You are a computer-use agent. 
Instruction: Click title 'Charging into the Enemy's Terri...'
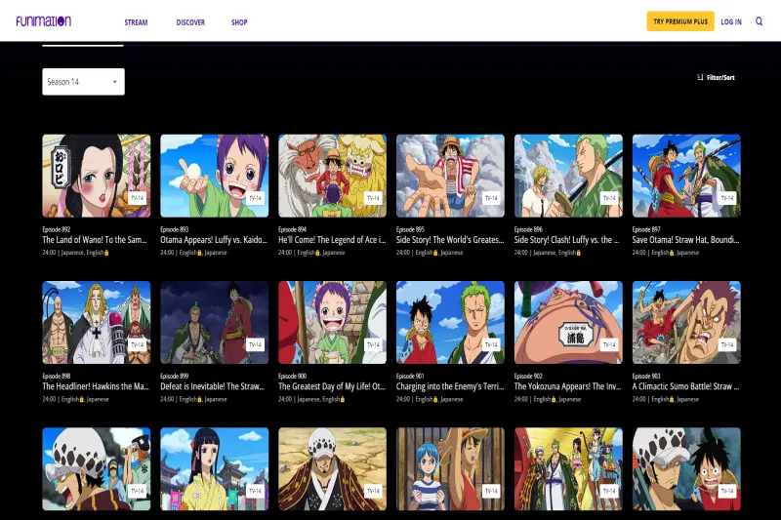click(450, 386)
